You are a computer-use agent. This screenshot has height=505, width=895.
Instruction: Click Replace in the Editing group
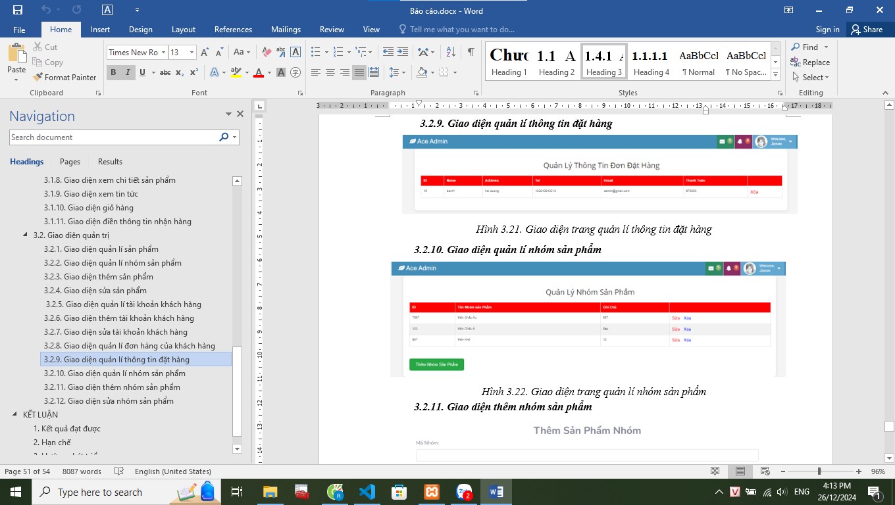pyautogui.click(x=810, y=62)
